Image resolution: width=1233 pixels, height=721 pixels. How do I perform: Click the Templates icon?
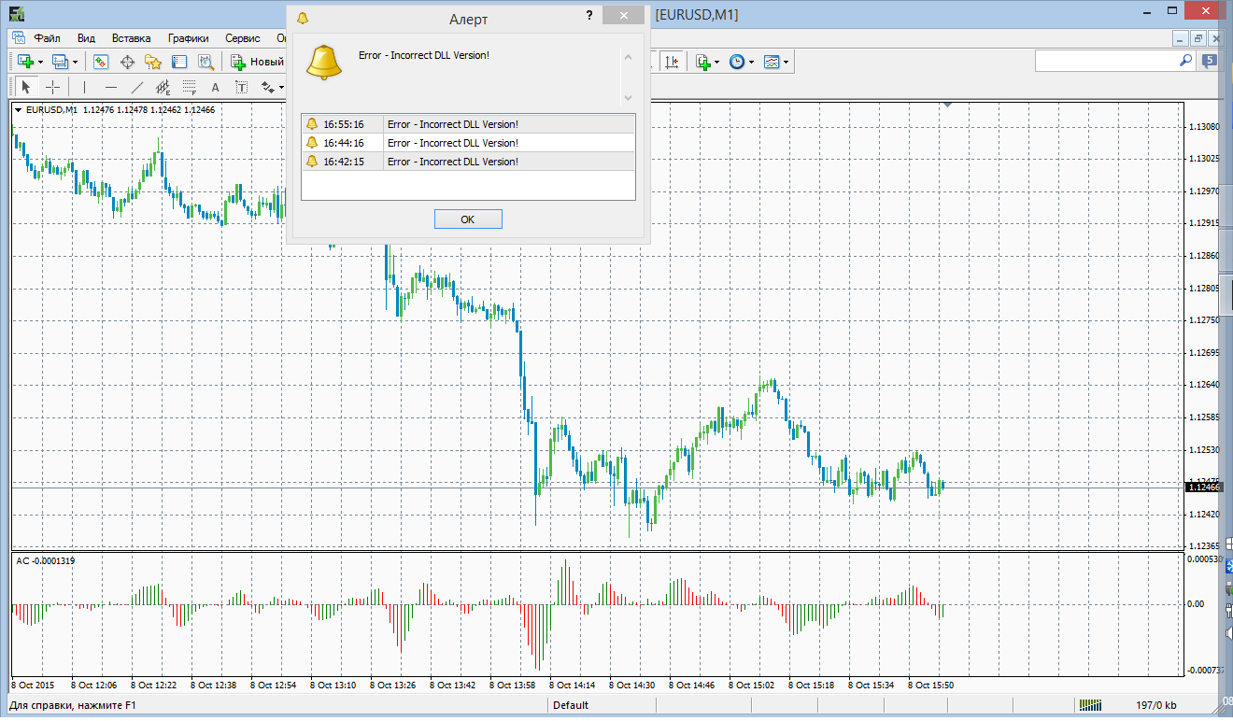[772, 62]
